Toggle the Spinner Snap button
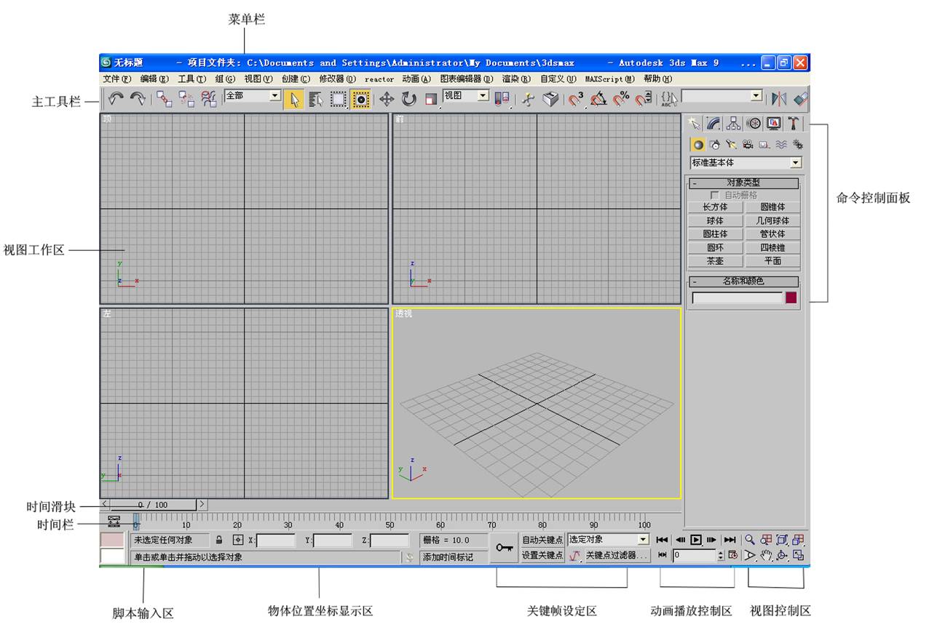 tap(643, 100)
